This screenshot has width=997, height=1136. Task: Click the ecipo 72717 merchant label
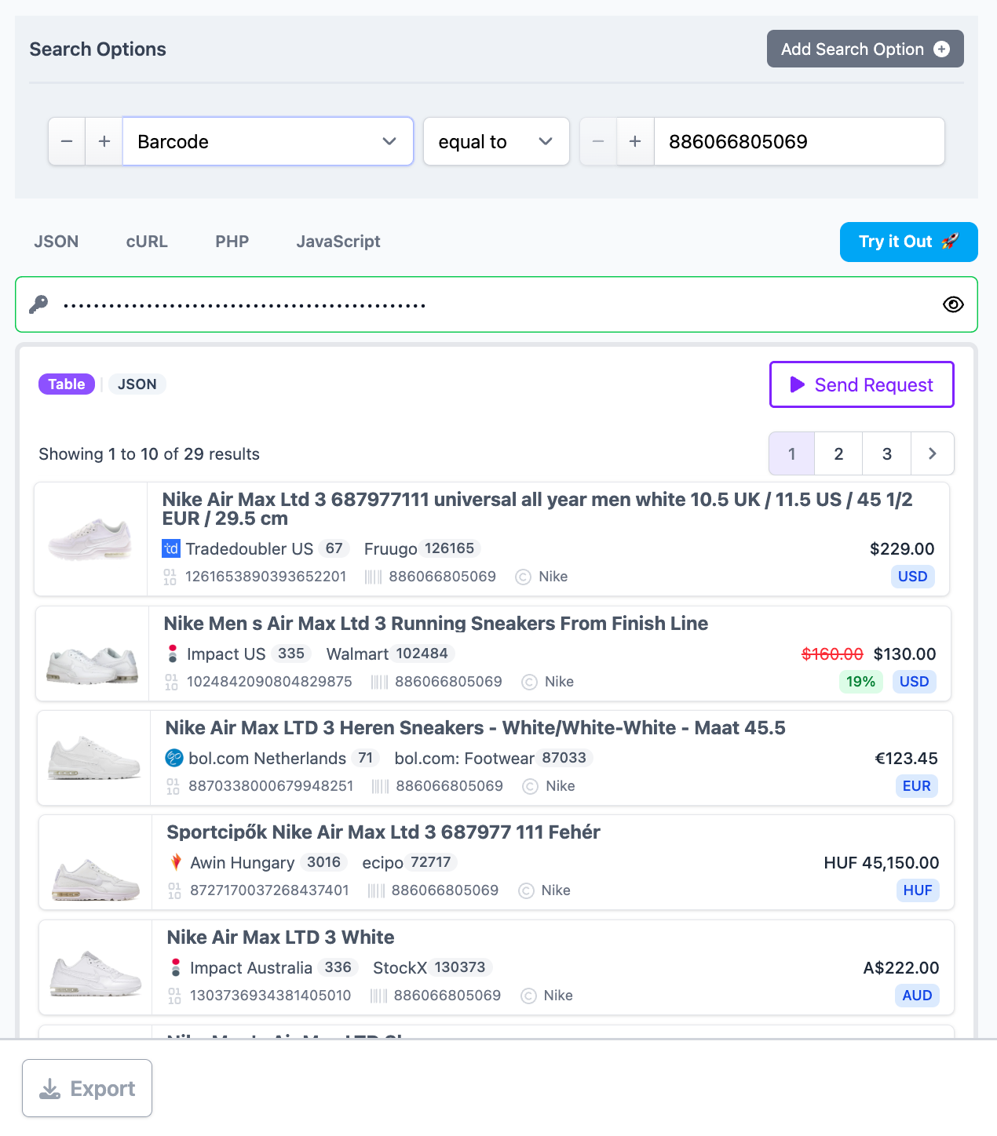(x=410, y=862)
